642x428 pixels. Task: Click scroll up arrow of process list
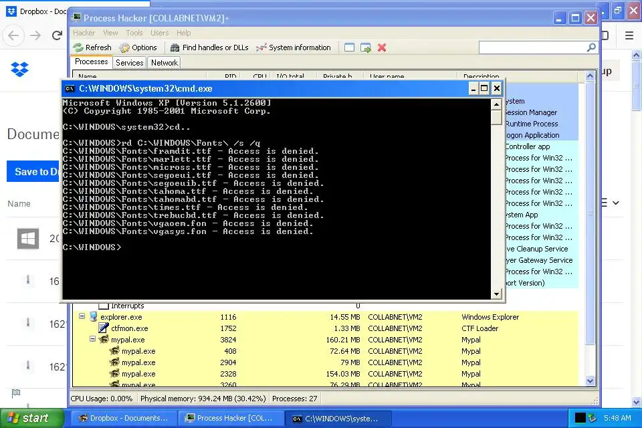tap(590, 76)
